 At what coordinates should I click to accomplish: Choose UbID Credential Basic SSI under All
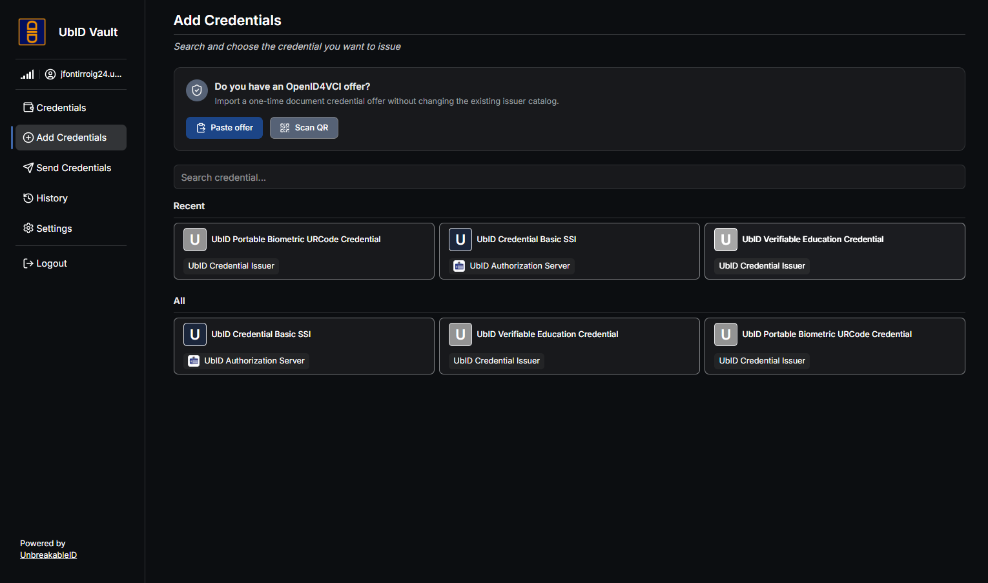304,346
